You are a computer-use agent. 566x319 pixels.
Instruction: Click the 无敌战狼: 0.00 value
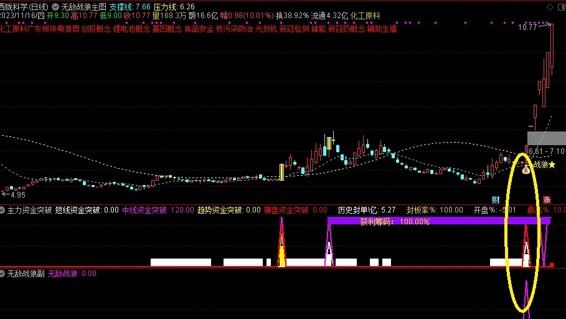pyautogui.click(x=72, y=274)
